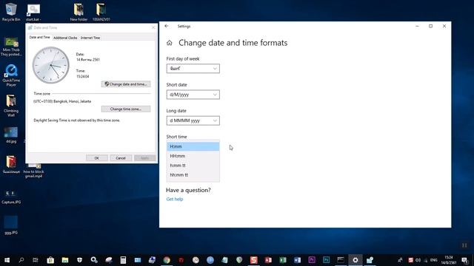This screenshot has height=266, width=474.
Task: Switch to Settings gear taskbar icon
Action: point(355,260)
